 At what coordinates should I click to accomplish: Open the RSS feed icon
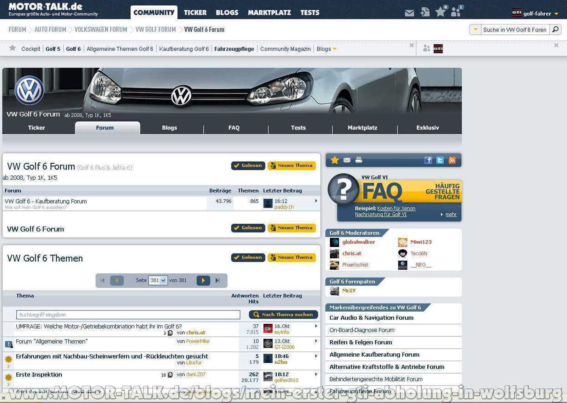452,160
